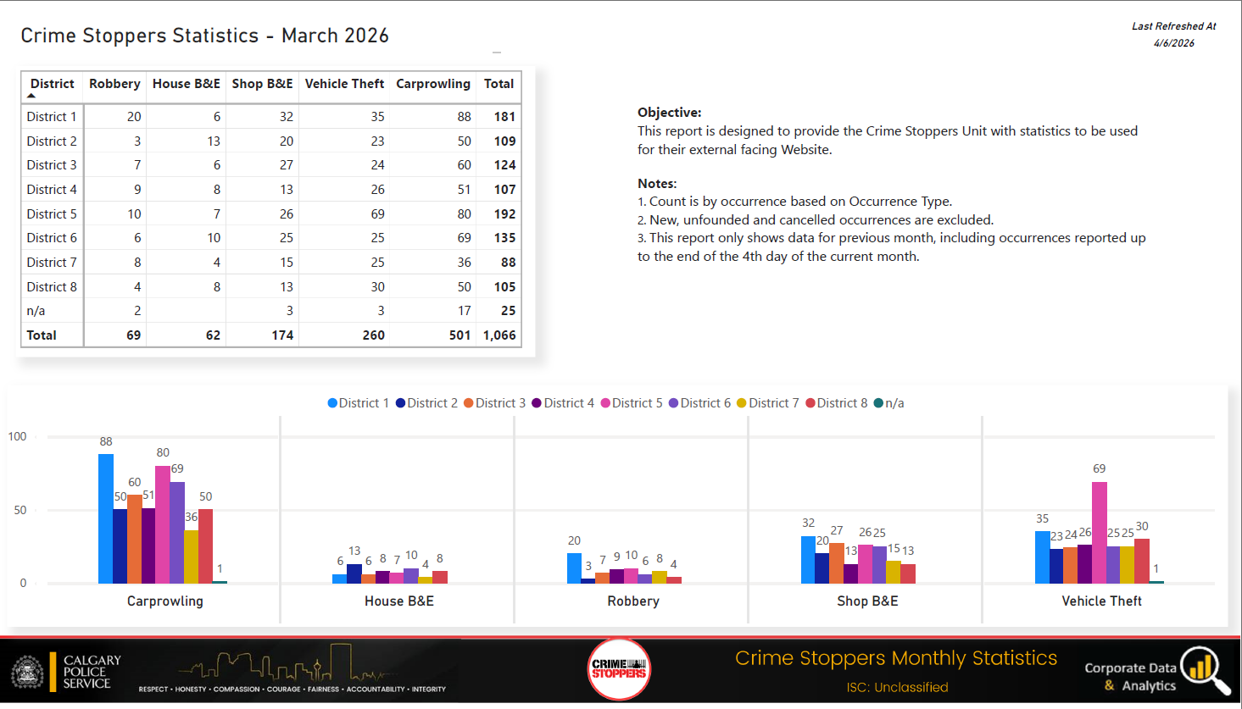
Task: Click the blue 88 bar in Carprowling
Action: tap(106, 518)
